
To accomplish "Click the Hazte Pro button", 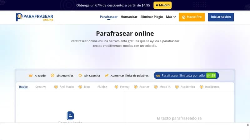I will tap(192, 17).
